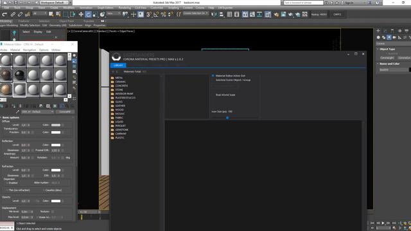This screenshot has width=411, height=231.
Task: Click Assign Material to Selection icon
Action: click(13, 106)
